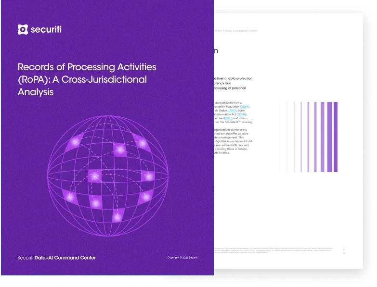This screenshot has height=287, width=377.
Task: Click the darkest purple stripe on right
Action: click(336, 137)
